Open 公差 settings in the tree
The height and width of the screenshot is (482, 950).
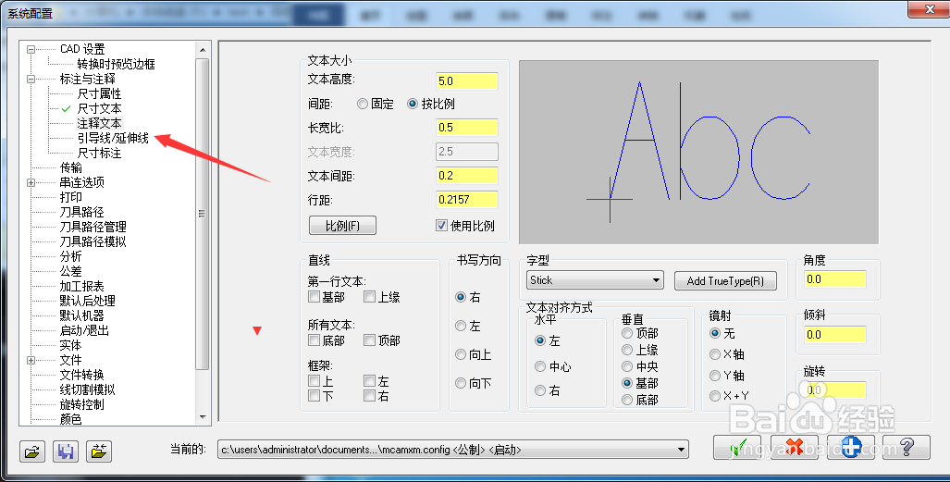[71, 272]
